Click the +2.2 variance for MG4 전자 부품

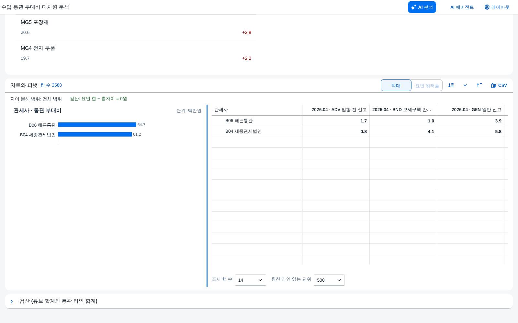(247, 58)
